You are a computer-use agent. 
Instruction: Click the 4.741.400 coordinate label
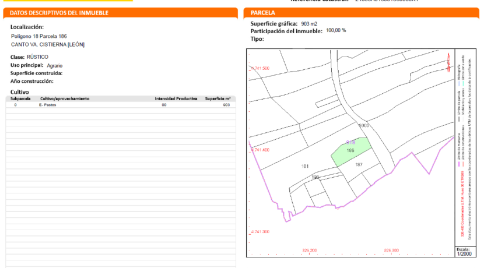260,150
